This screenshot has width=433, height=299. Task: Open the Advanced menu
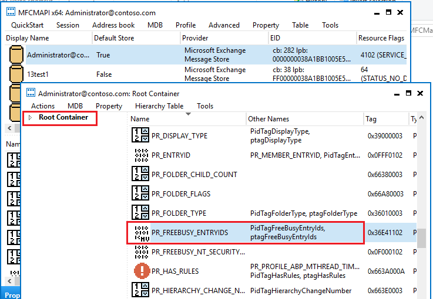[224, 25]
